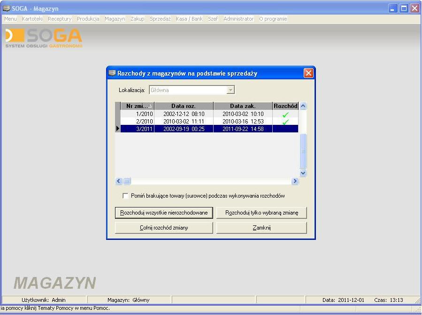This screenshot has height=315, width=422.
Task: Close the Rozchody z magazynów dialog
Action: (308, 73)
